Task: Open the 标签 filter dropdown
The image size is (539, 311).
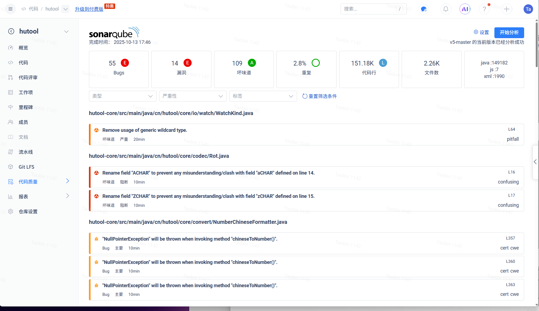Action: point(263,96)
